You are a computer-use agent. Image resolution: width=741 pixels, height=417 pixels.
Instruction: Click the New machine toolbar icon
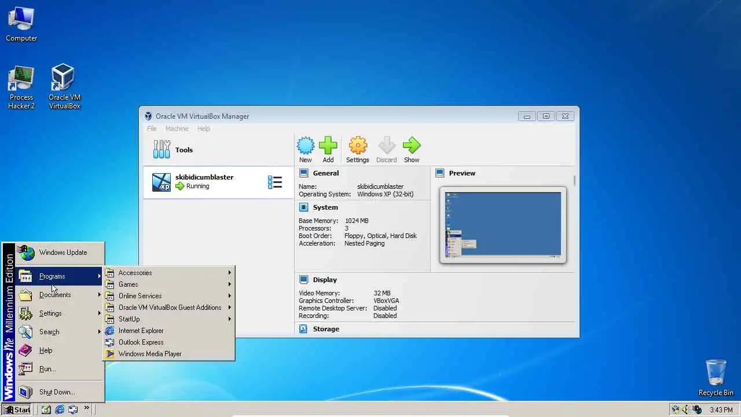pos(305,149)
